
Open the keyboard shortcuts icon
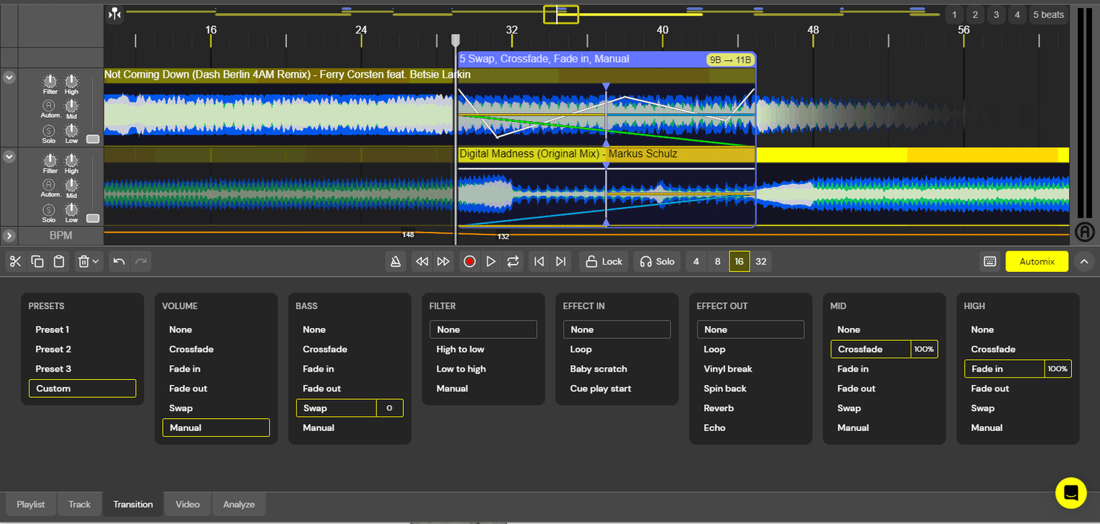click(x=989, y=261)
